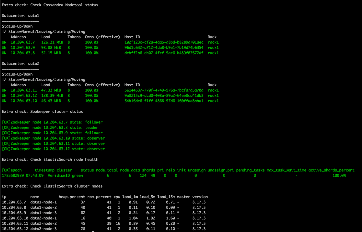
Task: Select node name data1-node-1
Action: click(43, 202)
